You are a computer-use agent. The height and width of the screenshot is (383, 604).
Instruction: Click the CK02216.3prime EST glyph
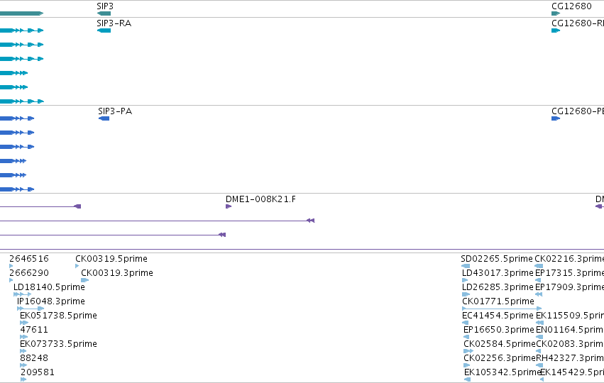539,266
